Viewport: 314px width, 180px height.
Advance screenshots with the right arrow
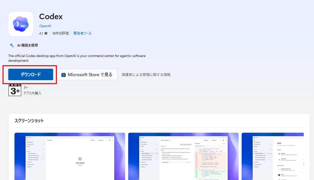click(x=304, y=164)
